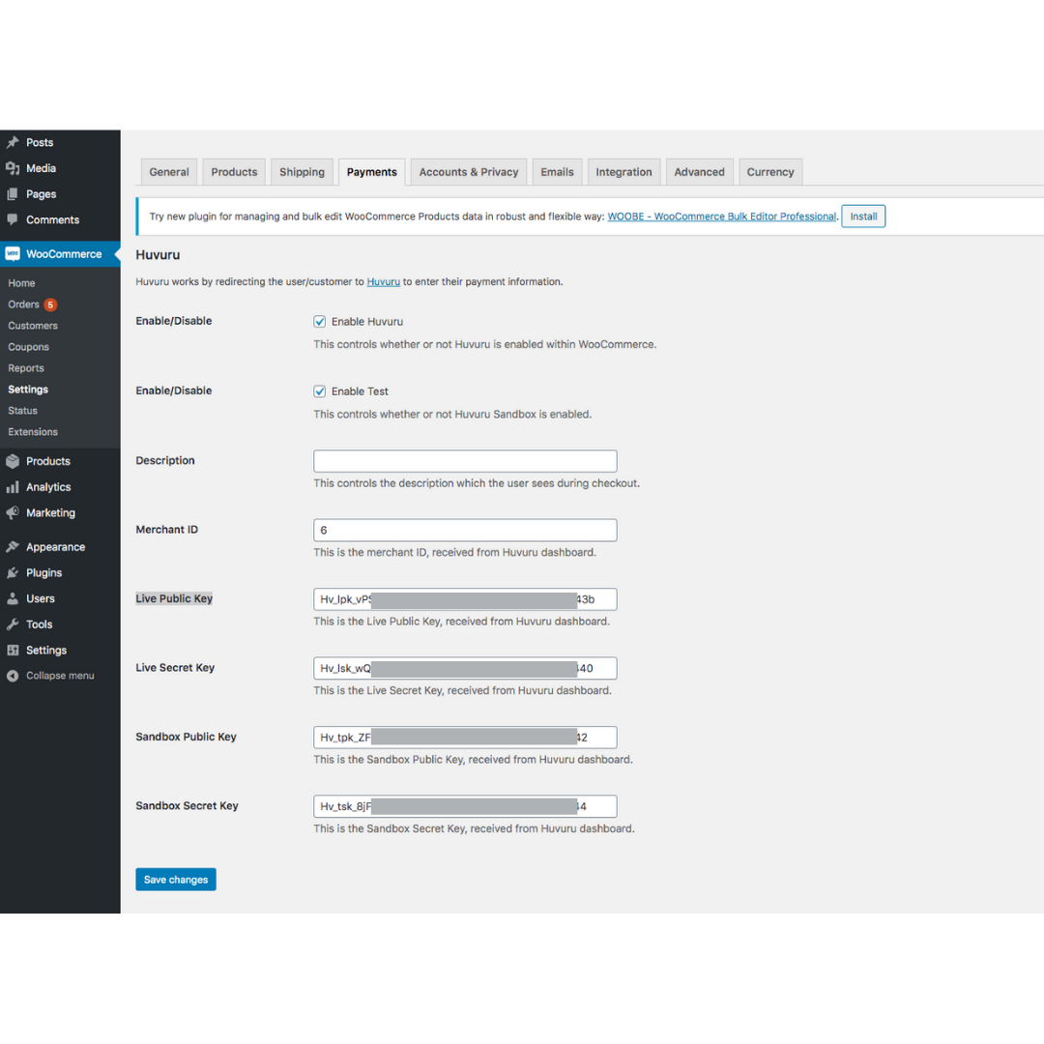Click the Media icon in sidebar
This screenshot has height=1044, width=1044.
click(x=13, y=168)
